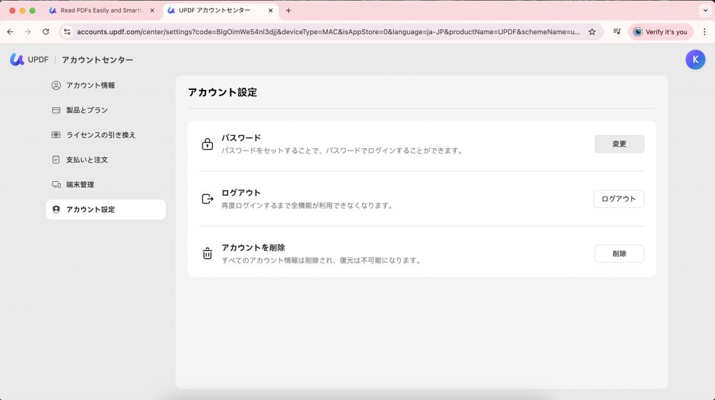Click the trash can delete icon
Viewport: 715px width, 400px height.
[207, 254]
